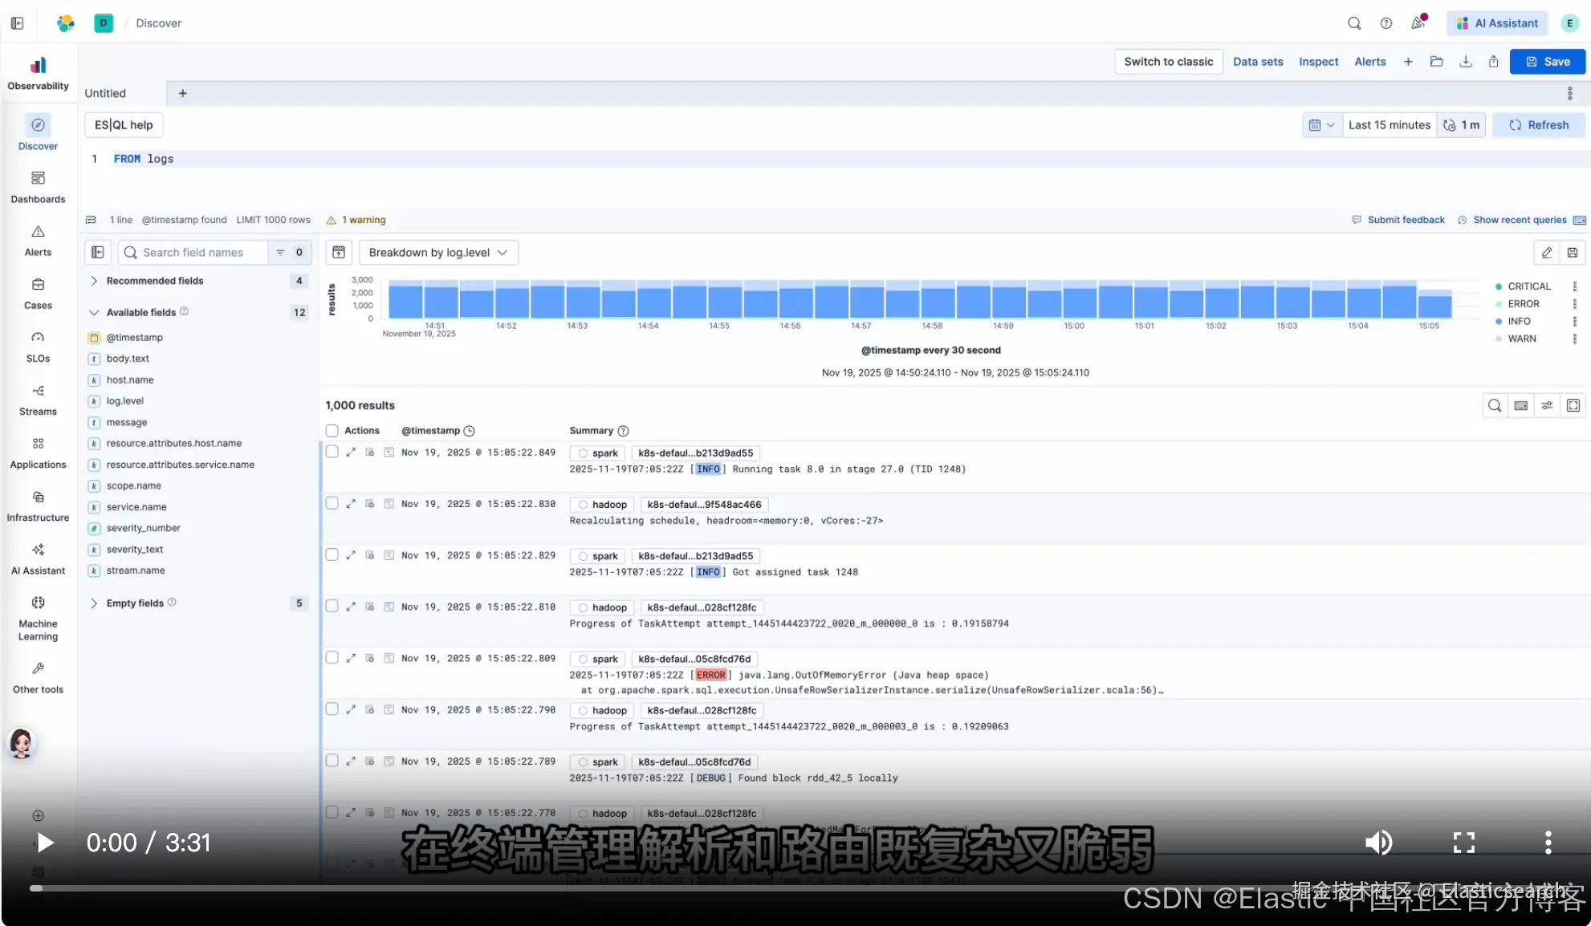Open Breakdown by log.level dropdown
The image size is (1591, 926).
438,253
